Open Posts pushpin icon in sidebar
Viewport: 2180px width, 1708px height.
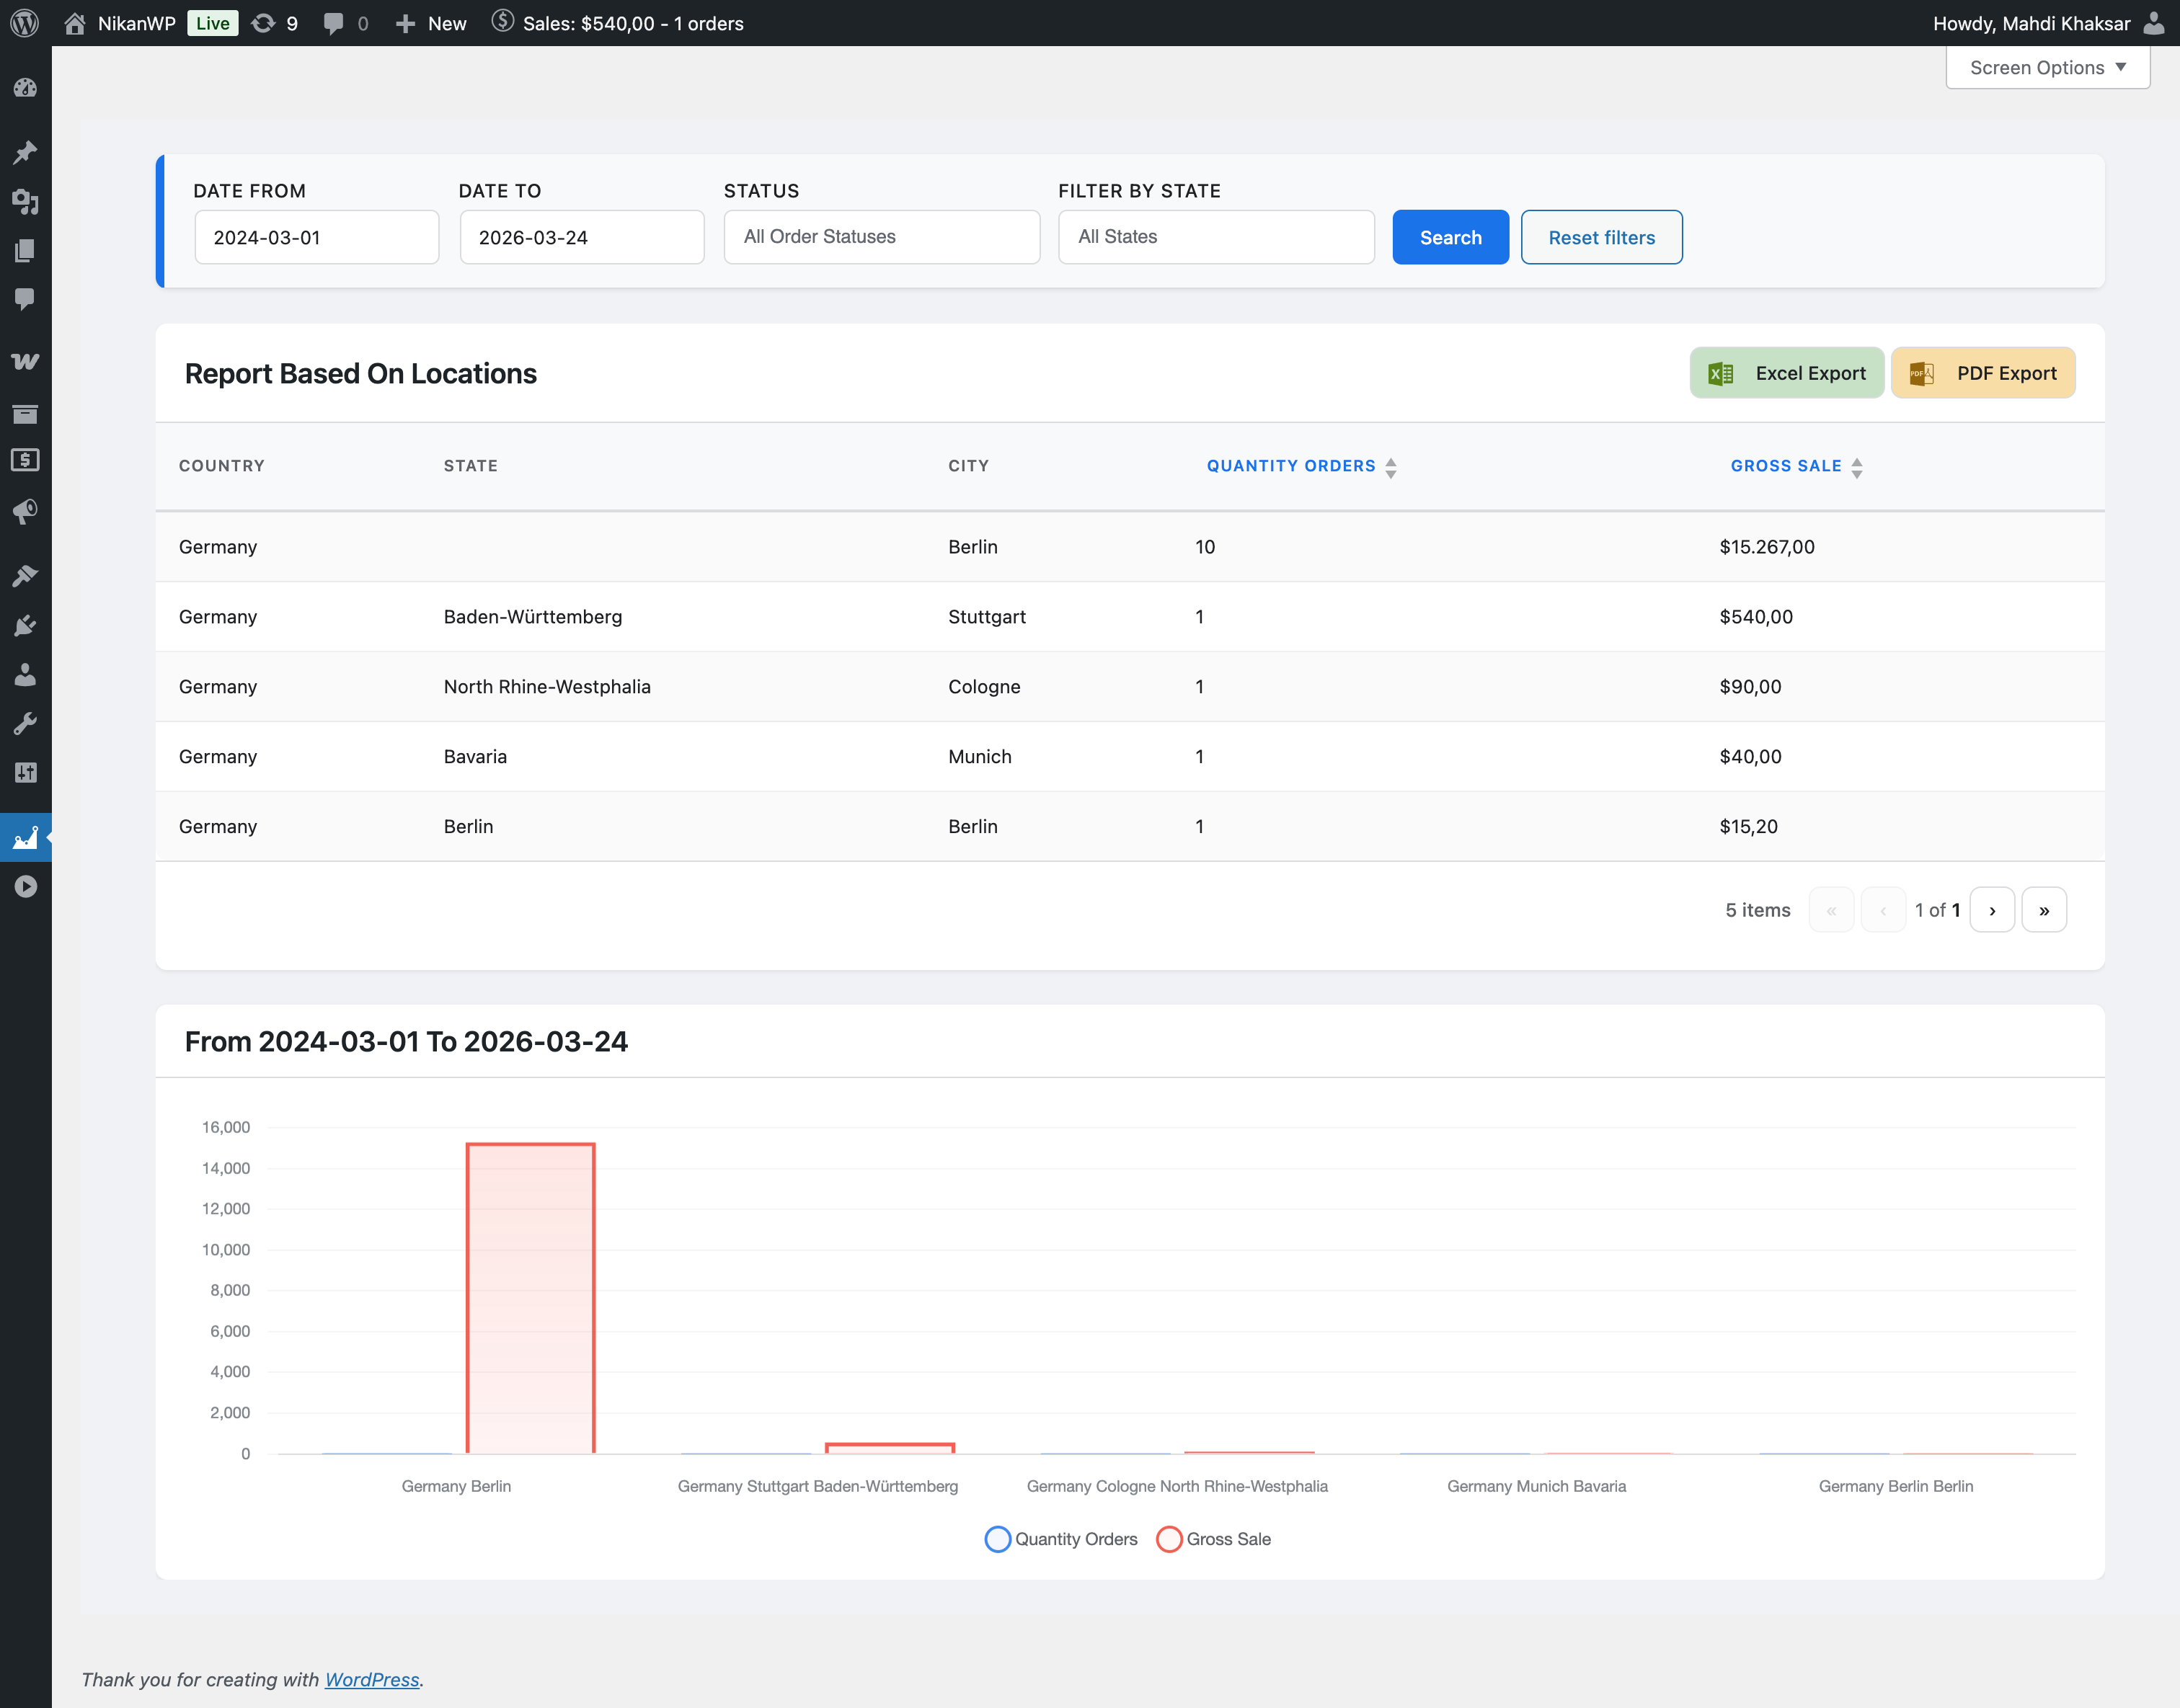click(25, 152)
